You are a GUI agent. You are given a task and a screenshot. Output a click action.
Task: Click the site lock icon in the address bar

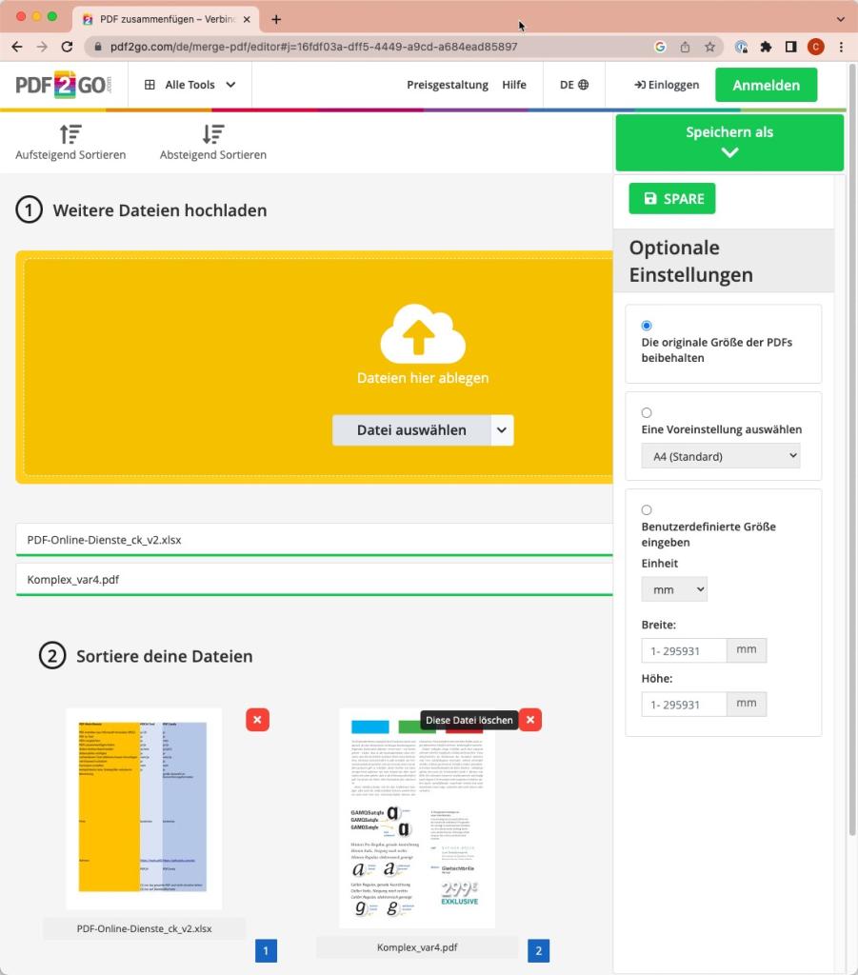[x=98, y=47]
